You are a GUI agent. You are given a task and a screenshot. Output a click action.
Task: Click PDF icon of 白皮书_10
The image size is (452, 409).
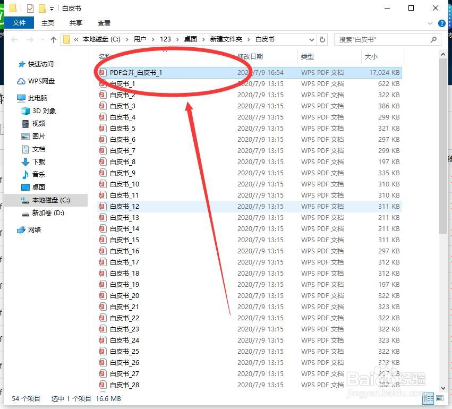click(103, 184)
